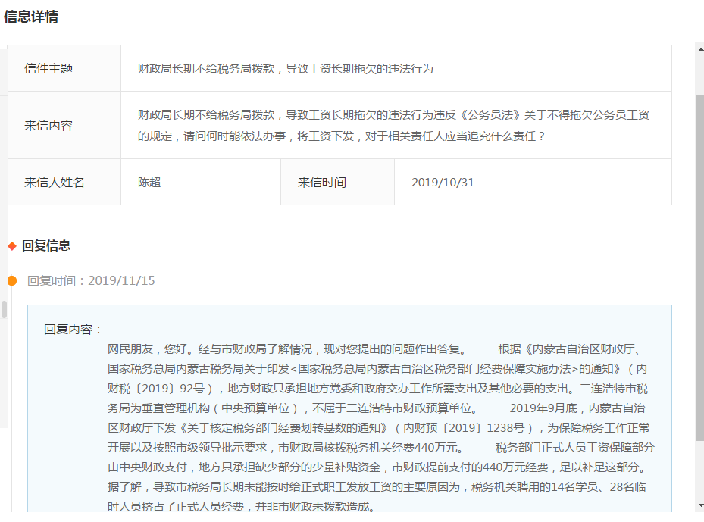Click the reply line mentioning 内财预〔2019〕1238号
704x522 pixels.
pos(378,428)
